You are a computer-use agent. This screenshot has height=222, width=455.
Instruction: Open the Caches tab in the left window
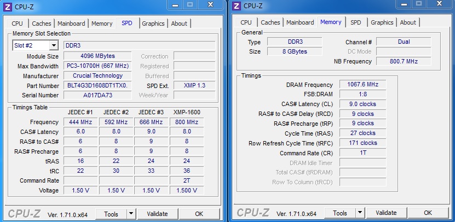(x=42, y=24)
